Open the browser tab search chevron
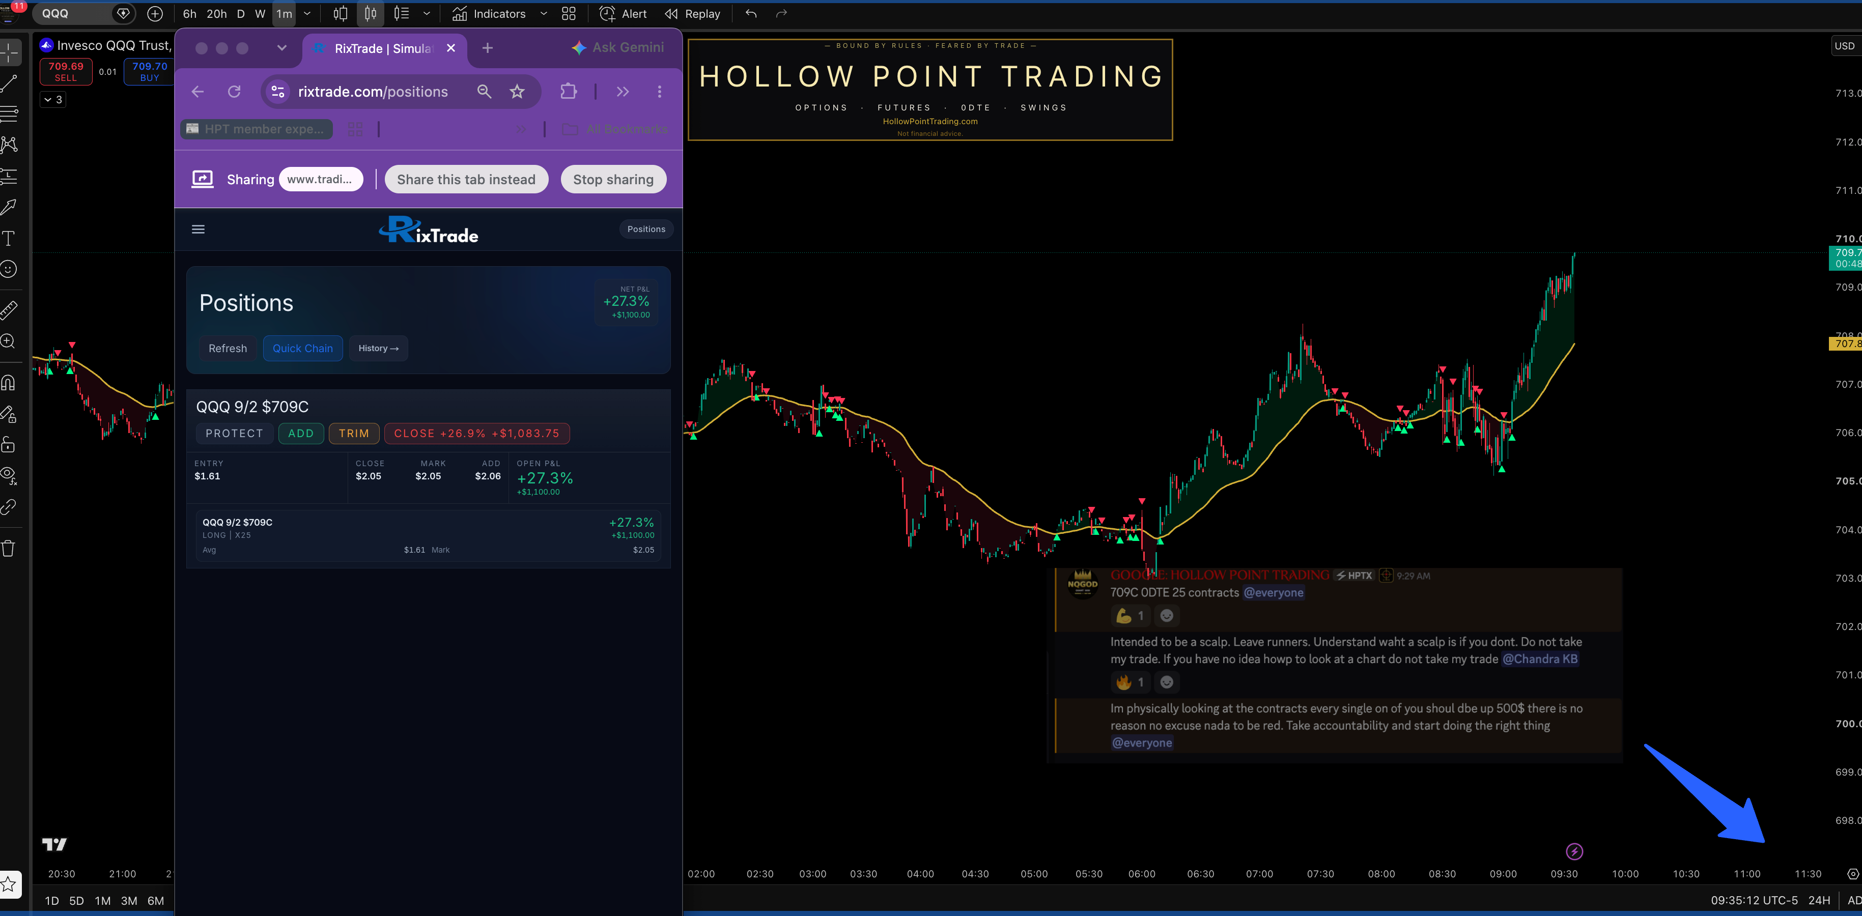1862x916 pixels. 282,48
